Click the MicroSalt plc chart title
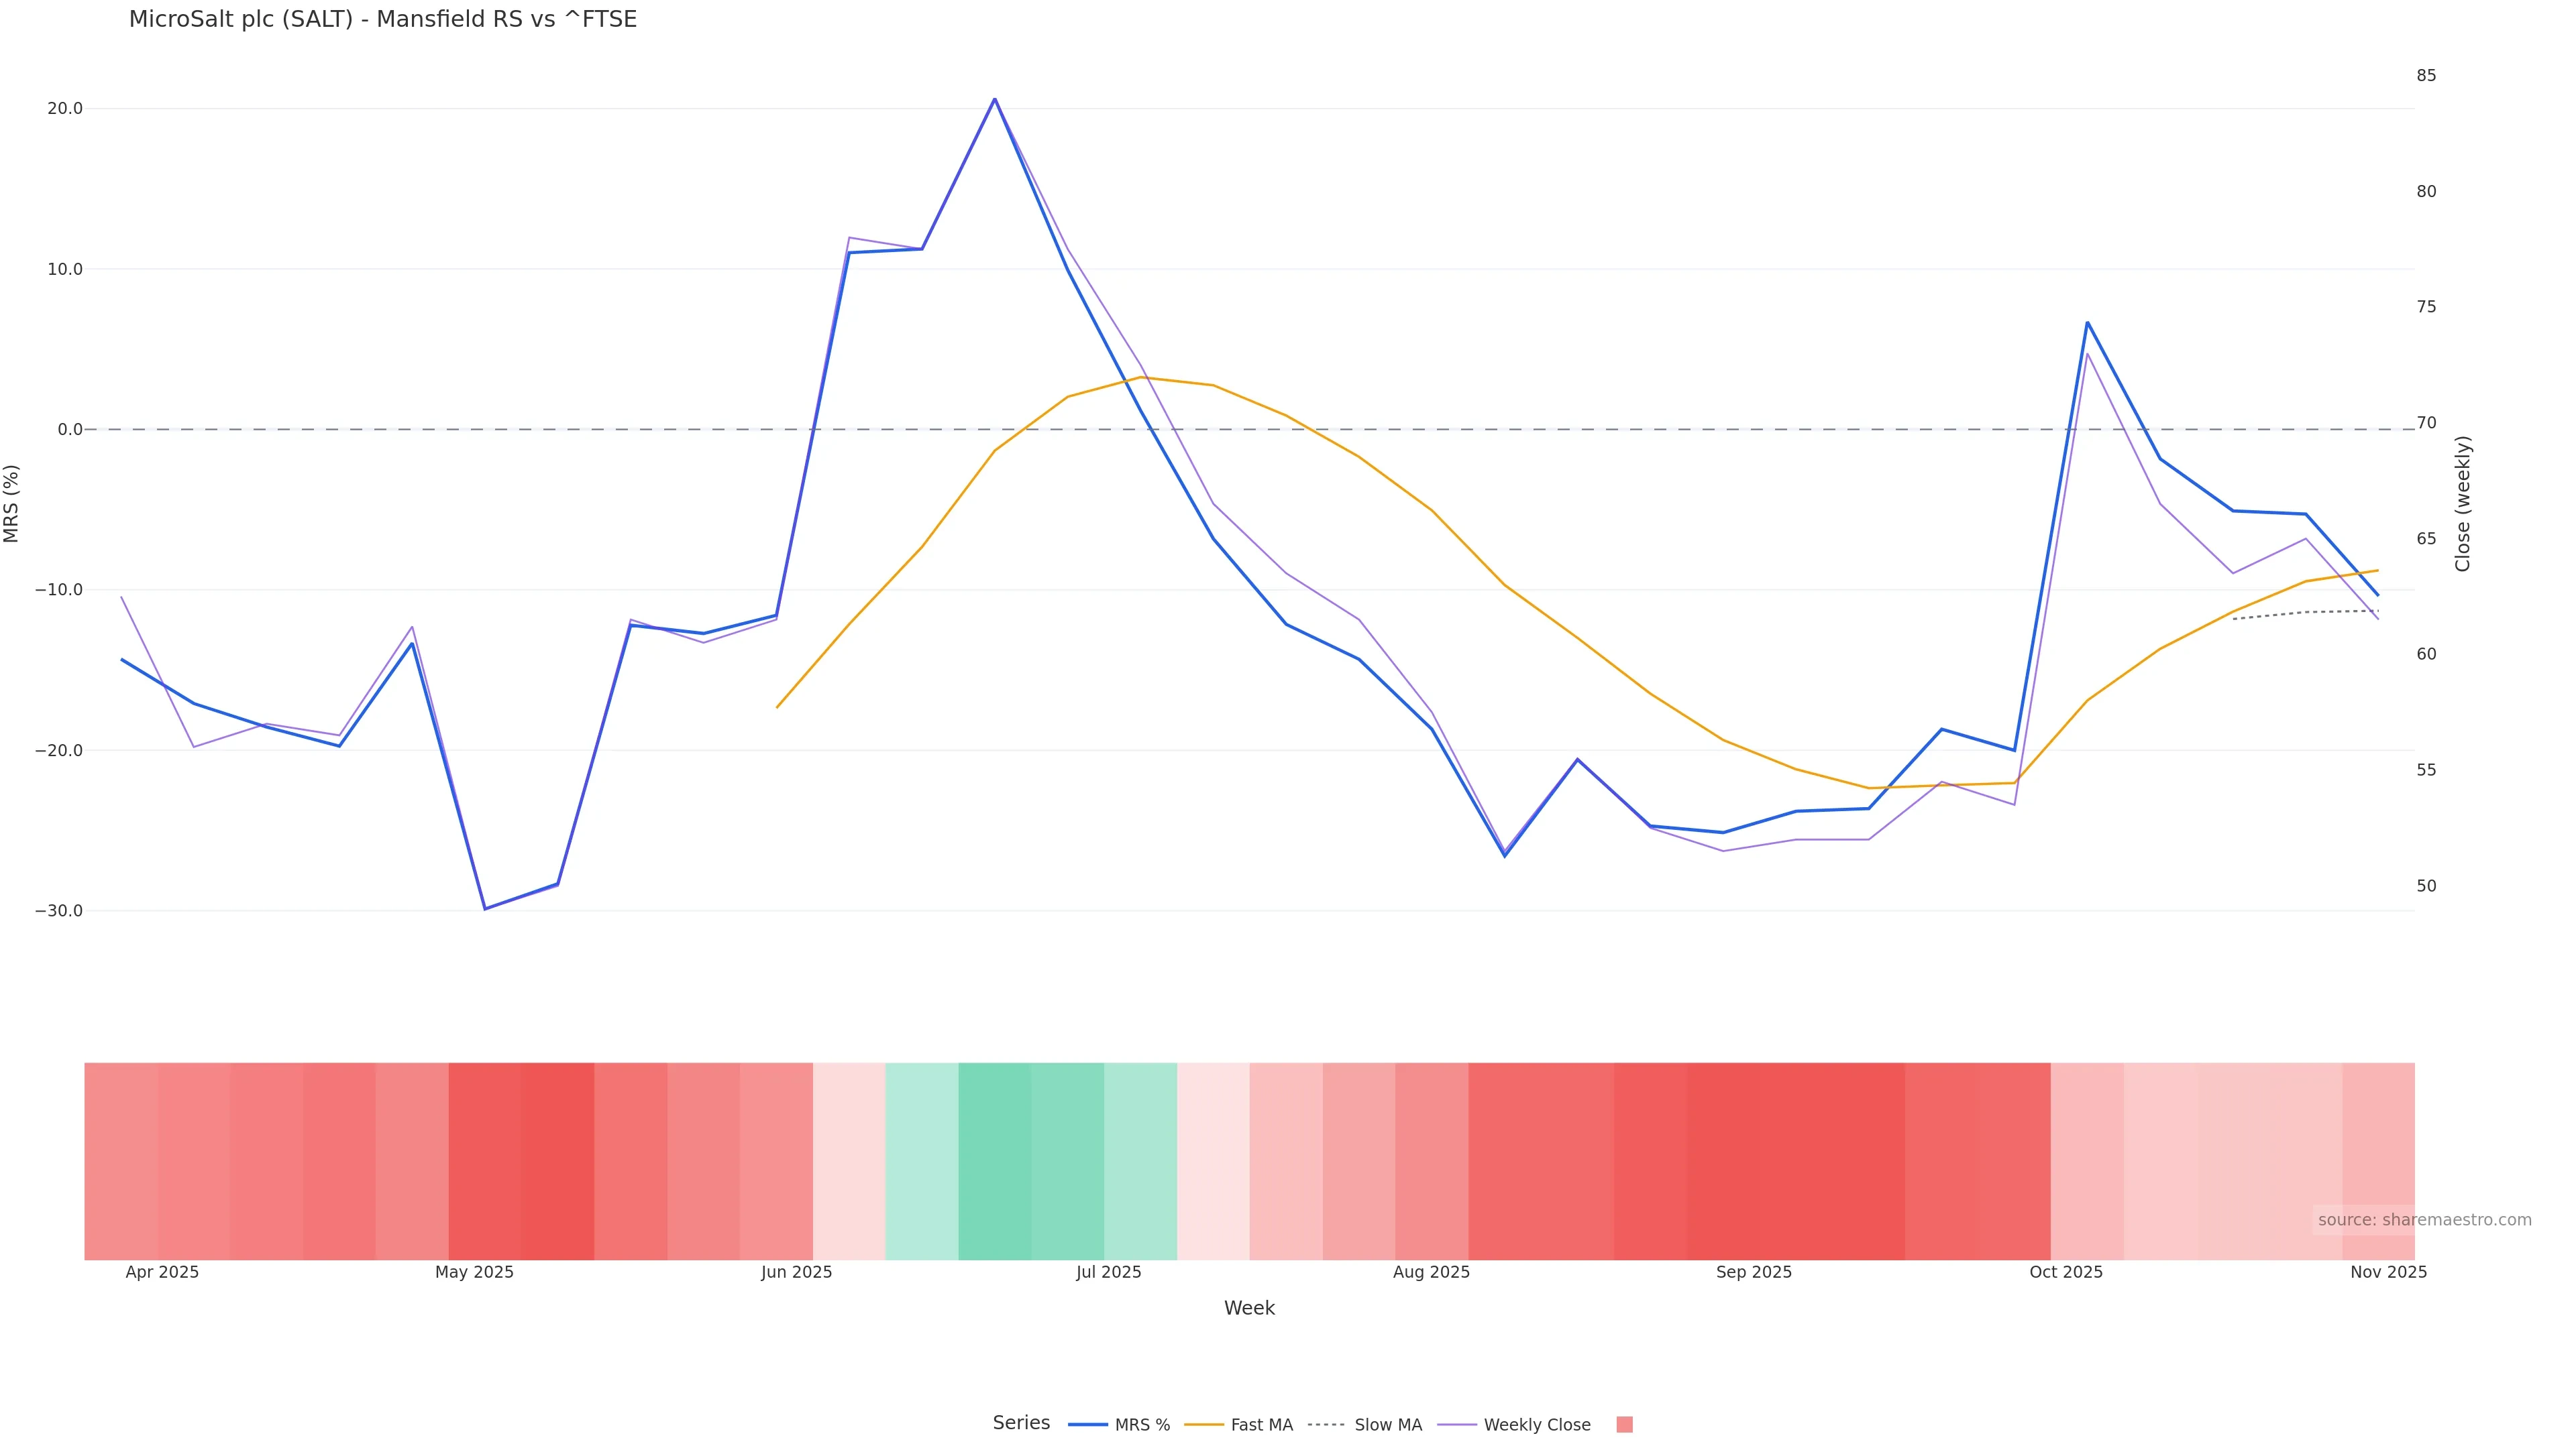Viewport: 2576px width, 1448px height. 383,19
